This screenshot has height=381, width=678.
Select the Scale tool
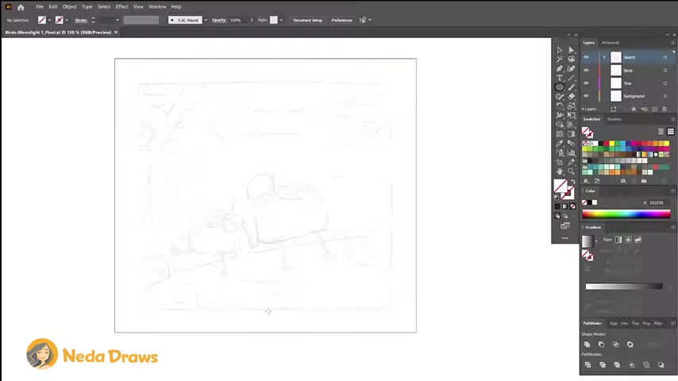571,106
